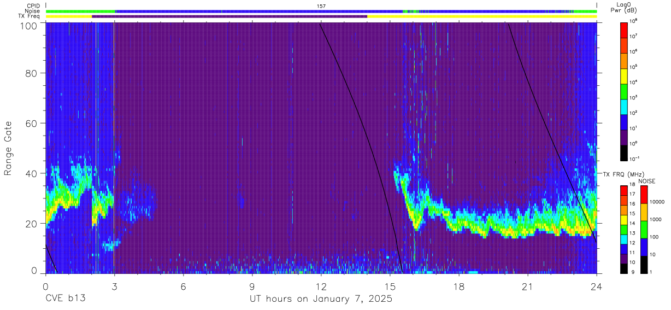
Task: Click the 100 tick on Range Gate axis
Action: 28,25
